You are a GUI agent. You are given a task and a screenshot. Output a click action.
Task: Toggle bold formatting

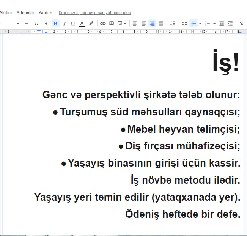tap(55, 24)
